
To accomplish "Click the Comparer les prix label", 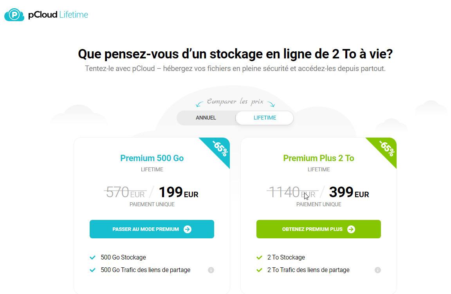I will click(x=235, y=102).
